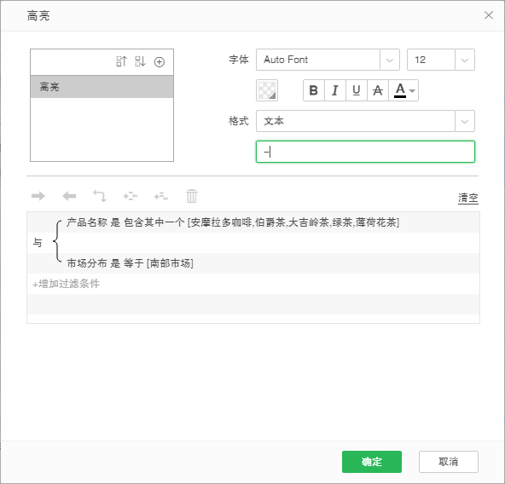Click the add sub-level condition icon
Screen dimensions: 505x484
tap(161, 196)
